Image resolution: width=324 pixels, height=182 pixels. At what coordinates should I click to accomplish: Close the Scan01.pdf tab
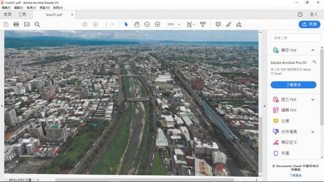pyautogui.click(x=72, y=14)
